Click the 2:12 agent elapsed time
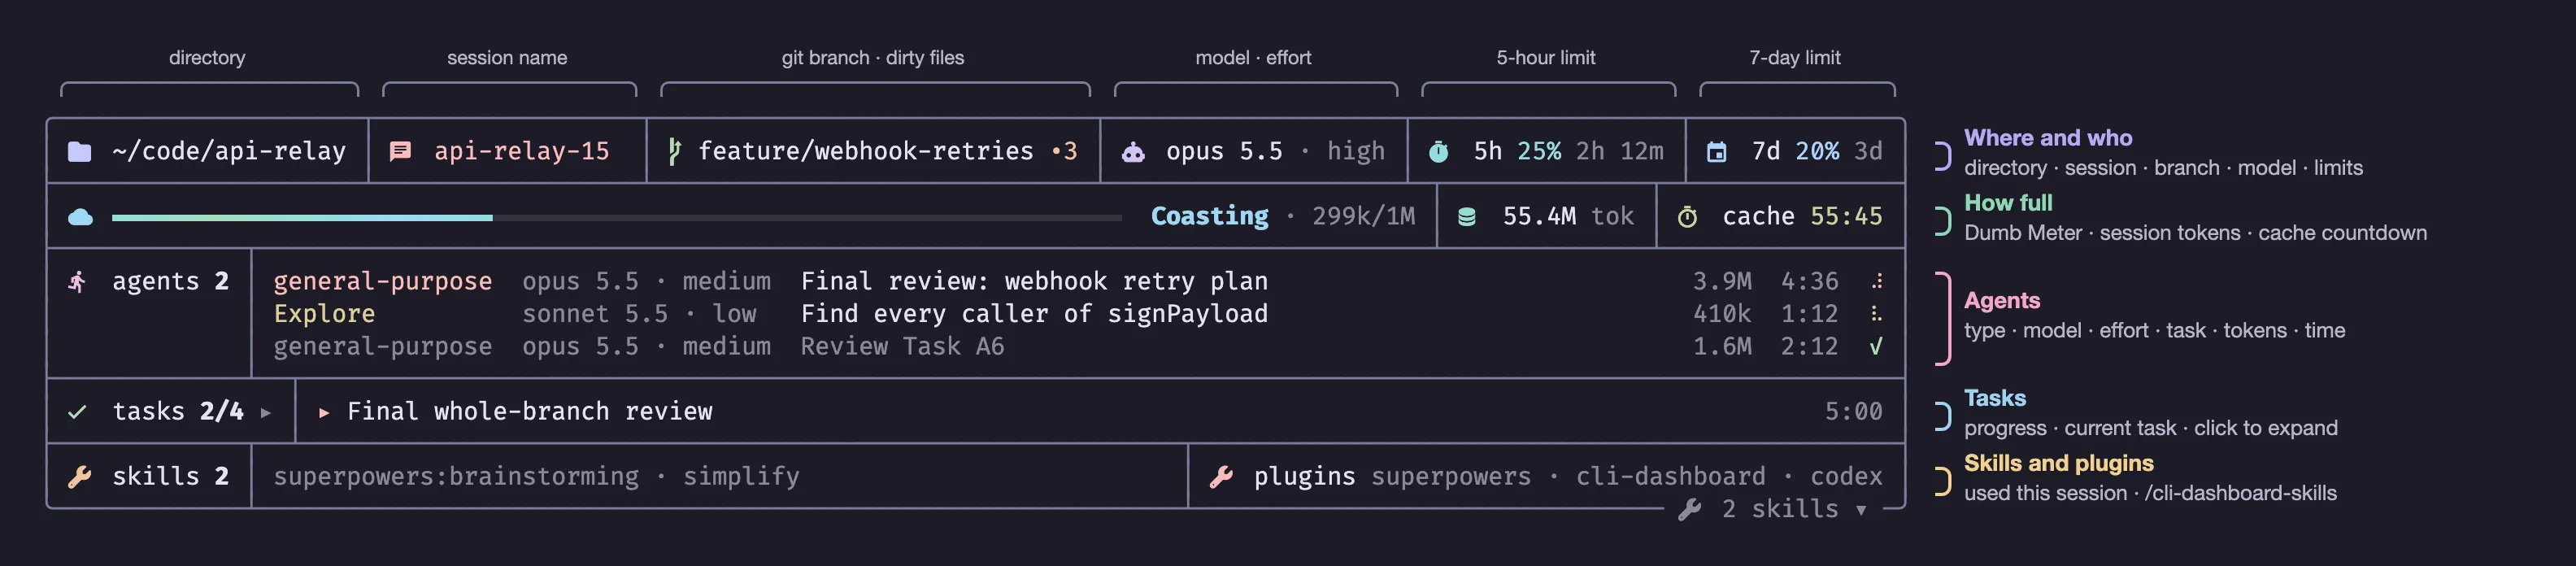This screenshot has width=2576, height=566. coord(1809,347)
